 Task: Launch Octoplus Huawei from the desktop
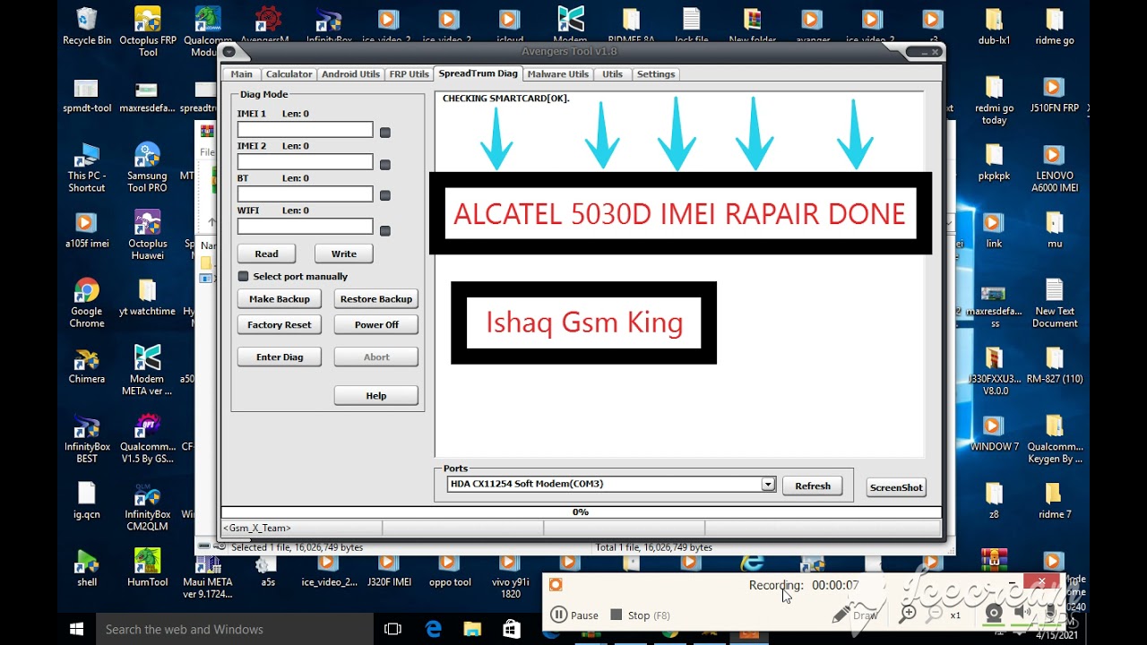tap(148, 235)
